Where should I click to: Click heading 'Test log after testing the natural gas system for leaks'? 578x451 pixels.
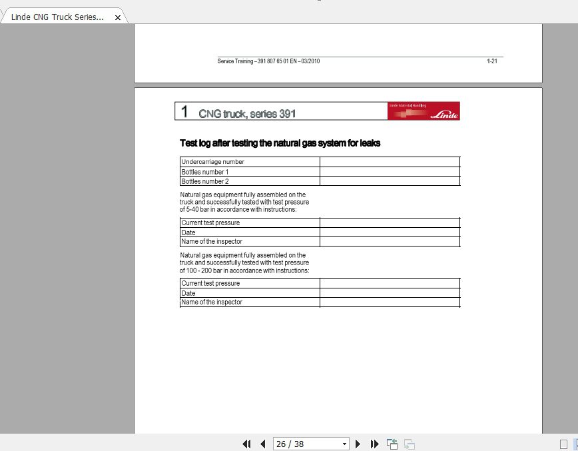[x=280, y=143]
